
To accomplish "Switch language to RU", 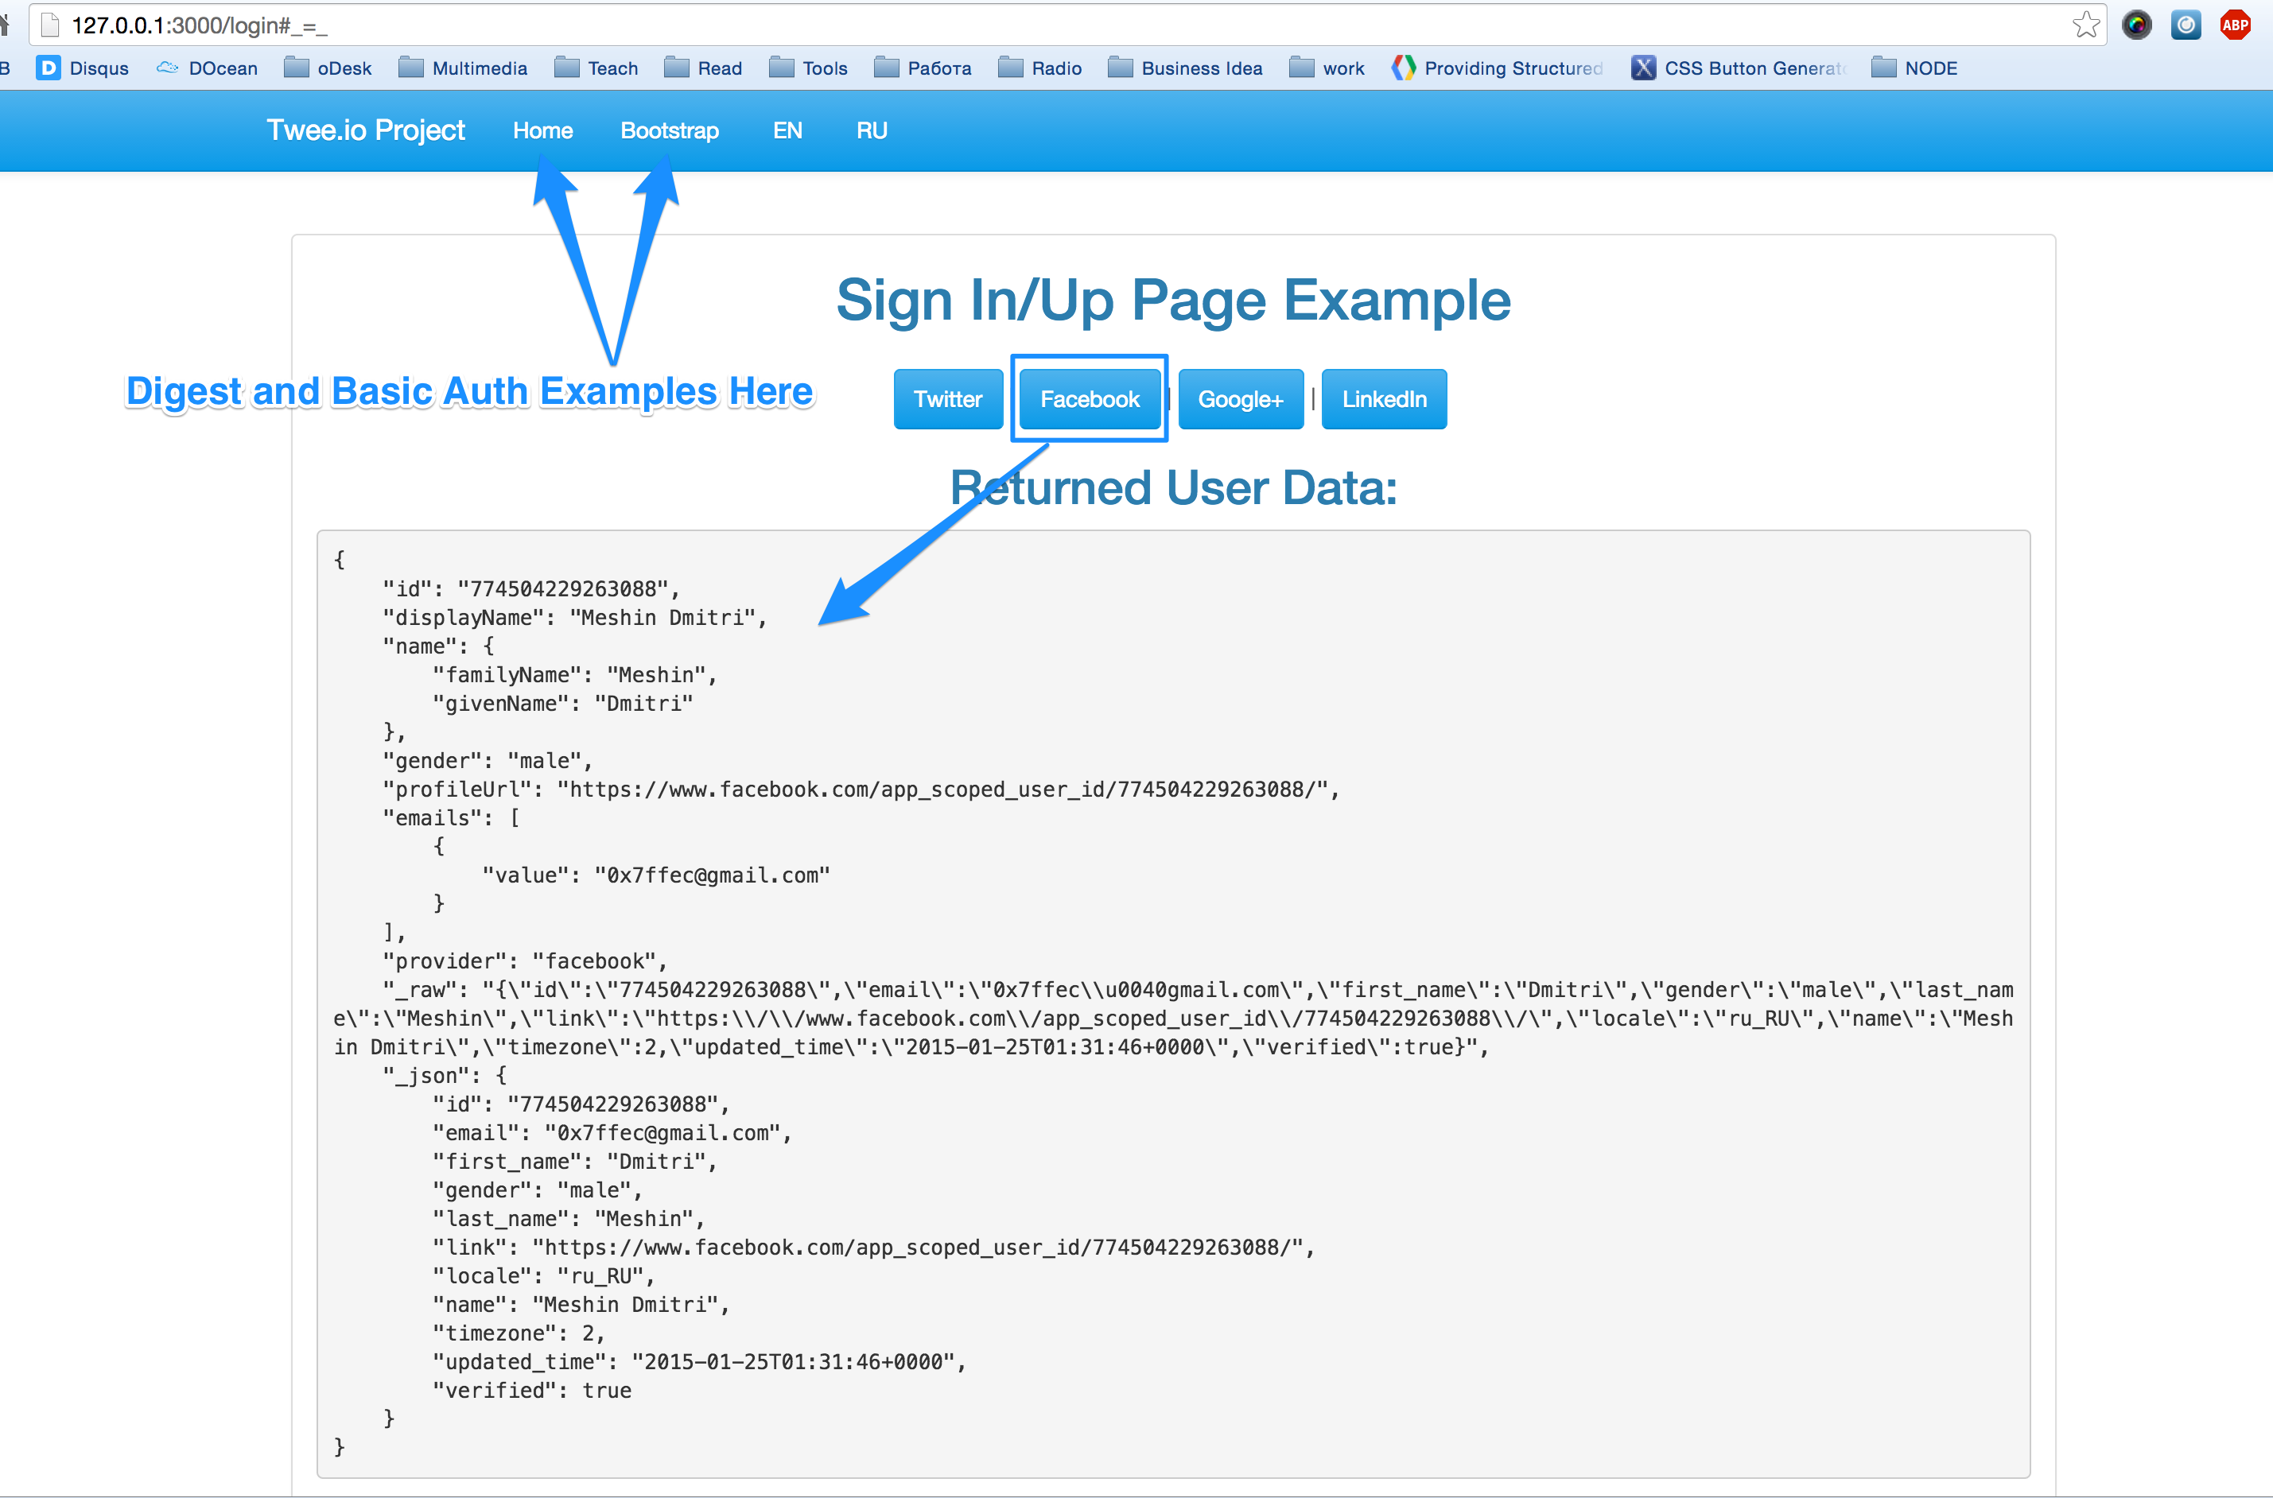I will click(x=872, y=131).
